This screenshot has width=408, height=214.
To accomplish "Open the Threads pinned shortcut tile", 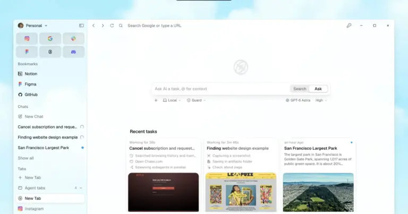I will click(50, 52).
